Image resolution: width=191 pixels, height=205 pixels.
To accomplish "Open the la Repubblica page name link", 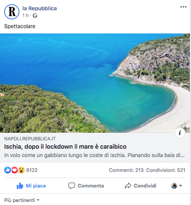I will pyautogui.click(x=40, y=8).
